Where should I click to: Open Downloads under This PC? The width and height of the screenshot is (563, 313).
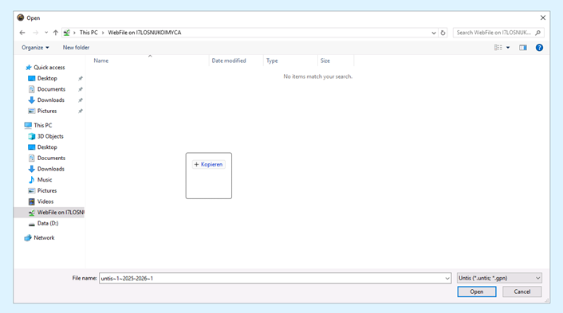click(x=50, y=169)
